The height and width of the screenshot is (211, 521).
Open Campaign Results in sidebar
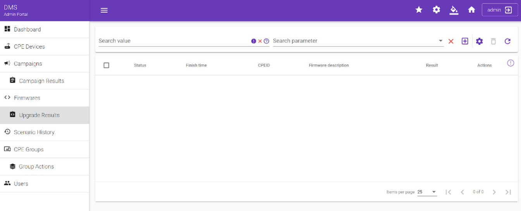click(x=41, y=81)
